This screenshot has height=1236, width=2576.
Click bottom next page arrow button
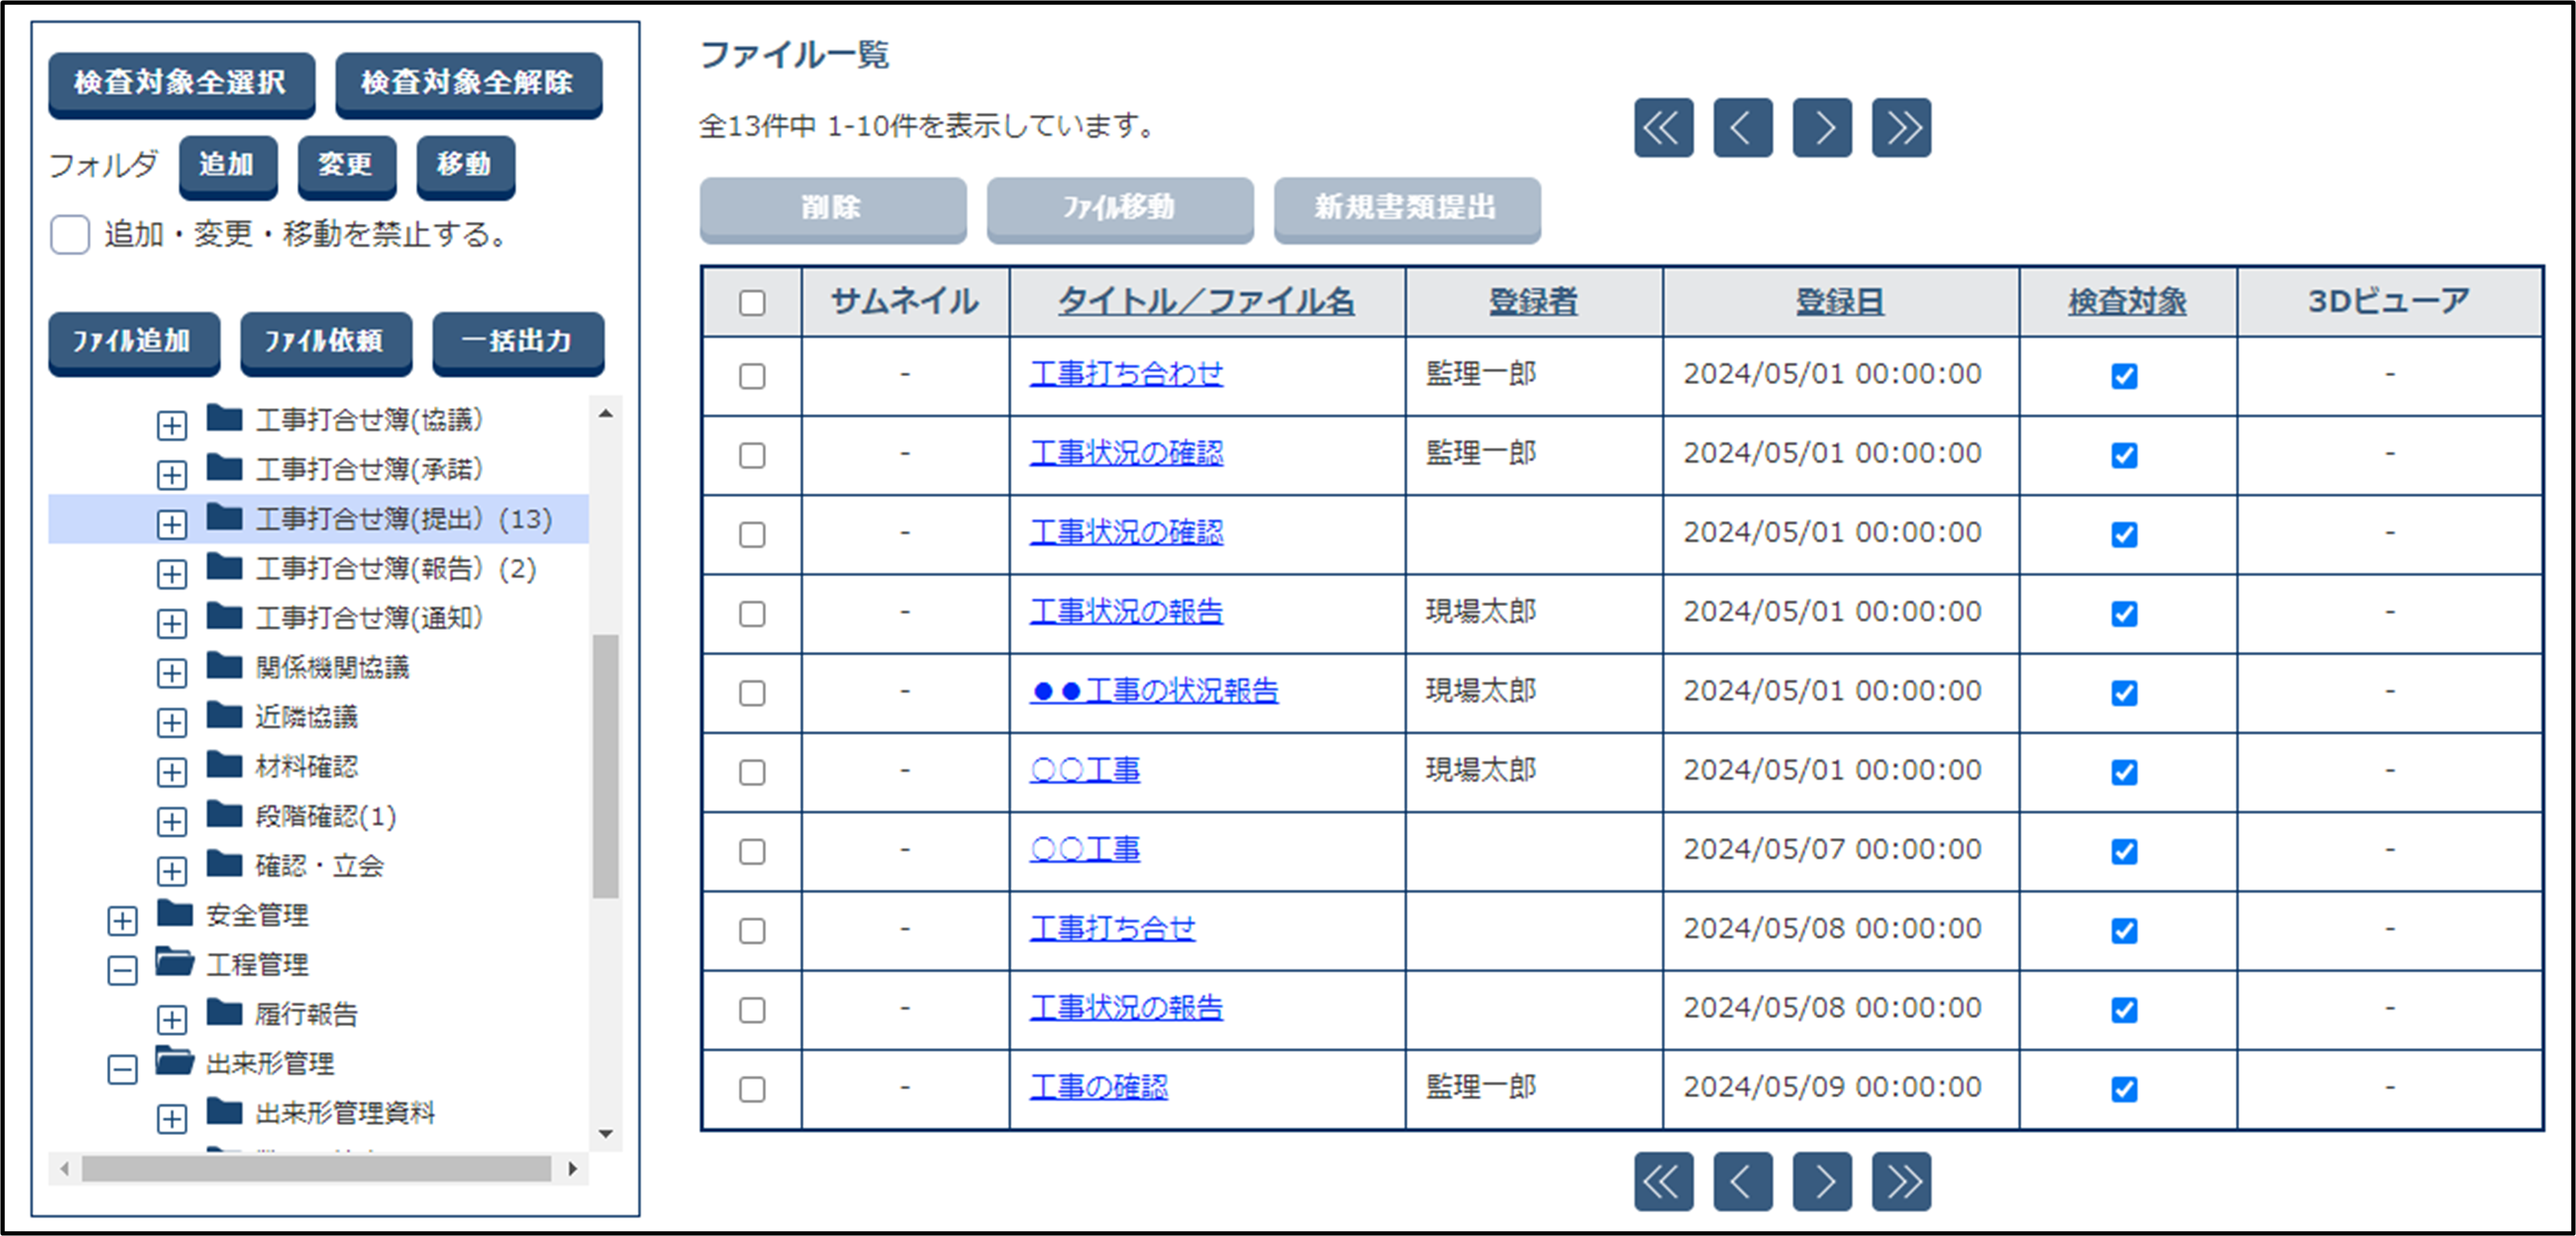coord(1822,1182)
